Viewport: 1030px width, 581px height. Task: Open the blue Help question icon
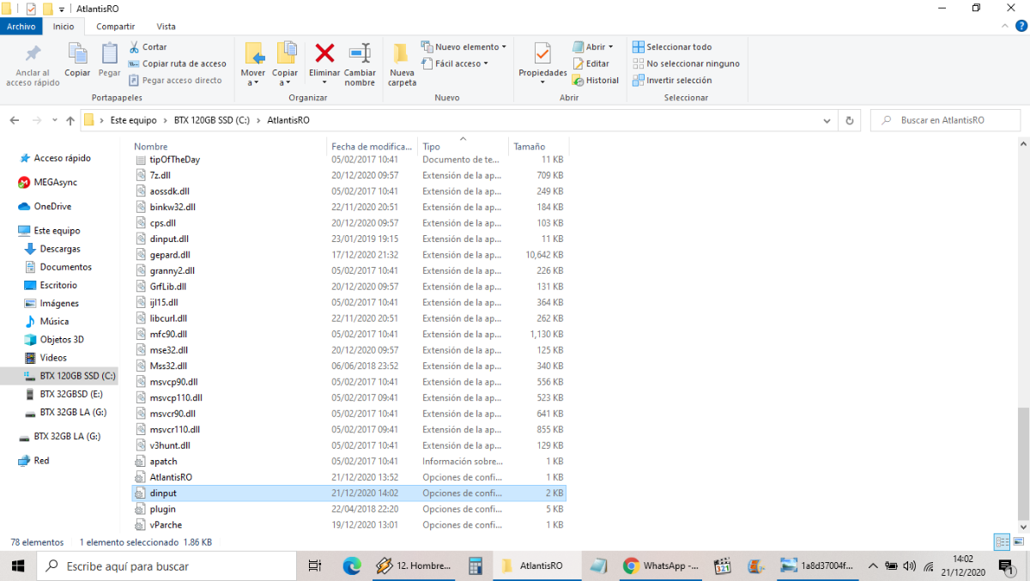pyautogui.click(x=1020, y=27)
